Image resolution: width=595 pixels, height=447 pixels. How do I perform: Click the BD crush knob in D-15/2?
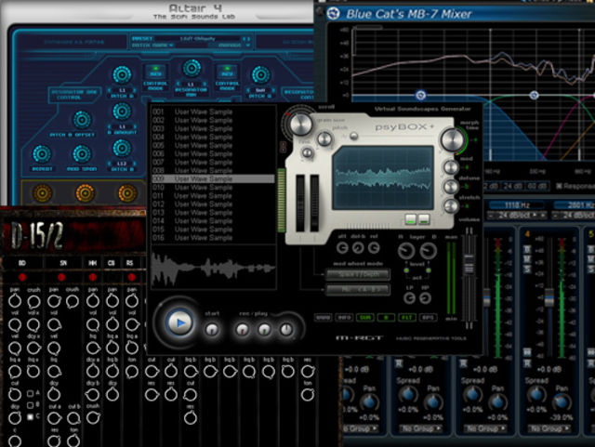[33, 301]
